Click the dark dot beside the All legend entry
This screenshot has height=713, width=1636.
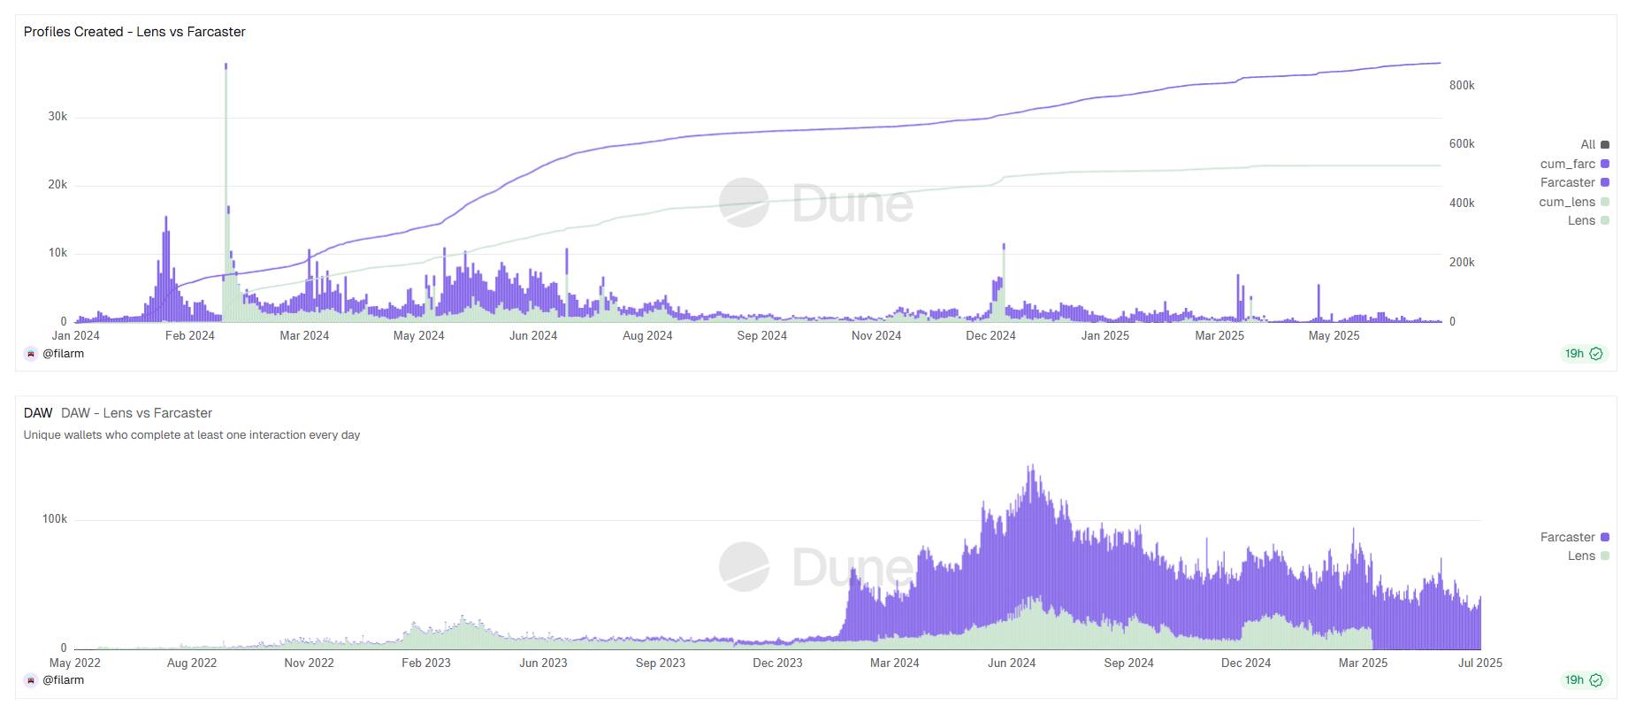pyautogui.click(x=1605, y=145)
